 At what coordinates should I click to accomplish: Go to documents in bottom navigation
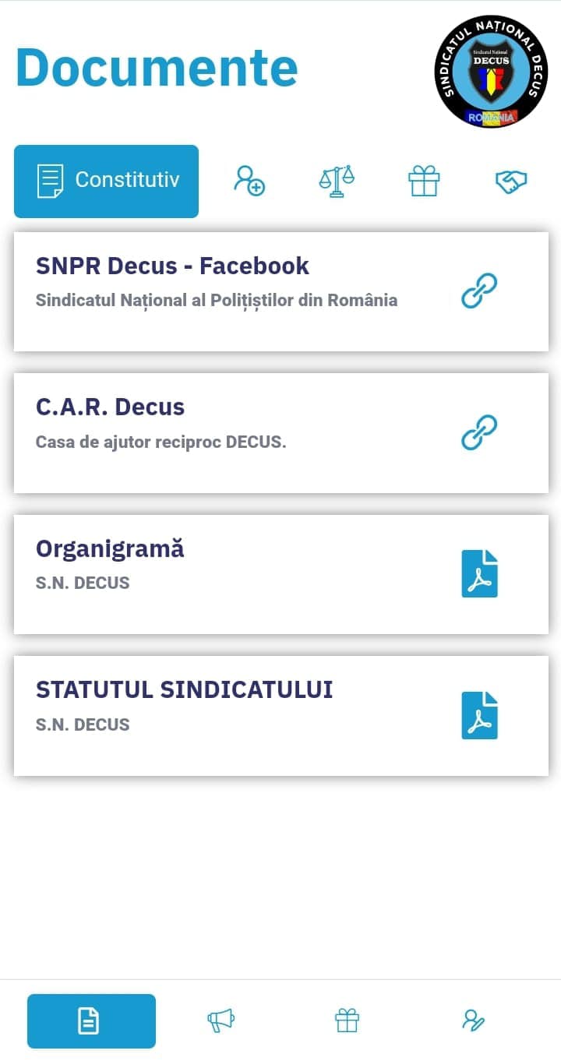click(x=91, y=1020)
